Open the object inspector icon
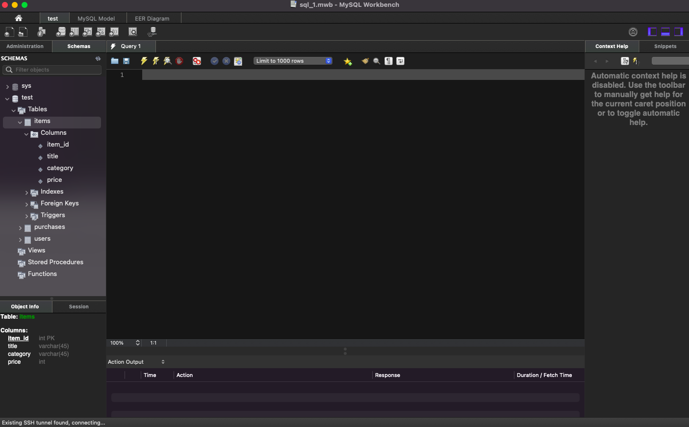This screenshot has height=427, width=689. pos(41,32)
